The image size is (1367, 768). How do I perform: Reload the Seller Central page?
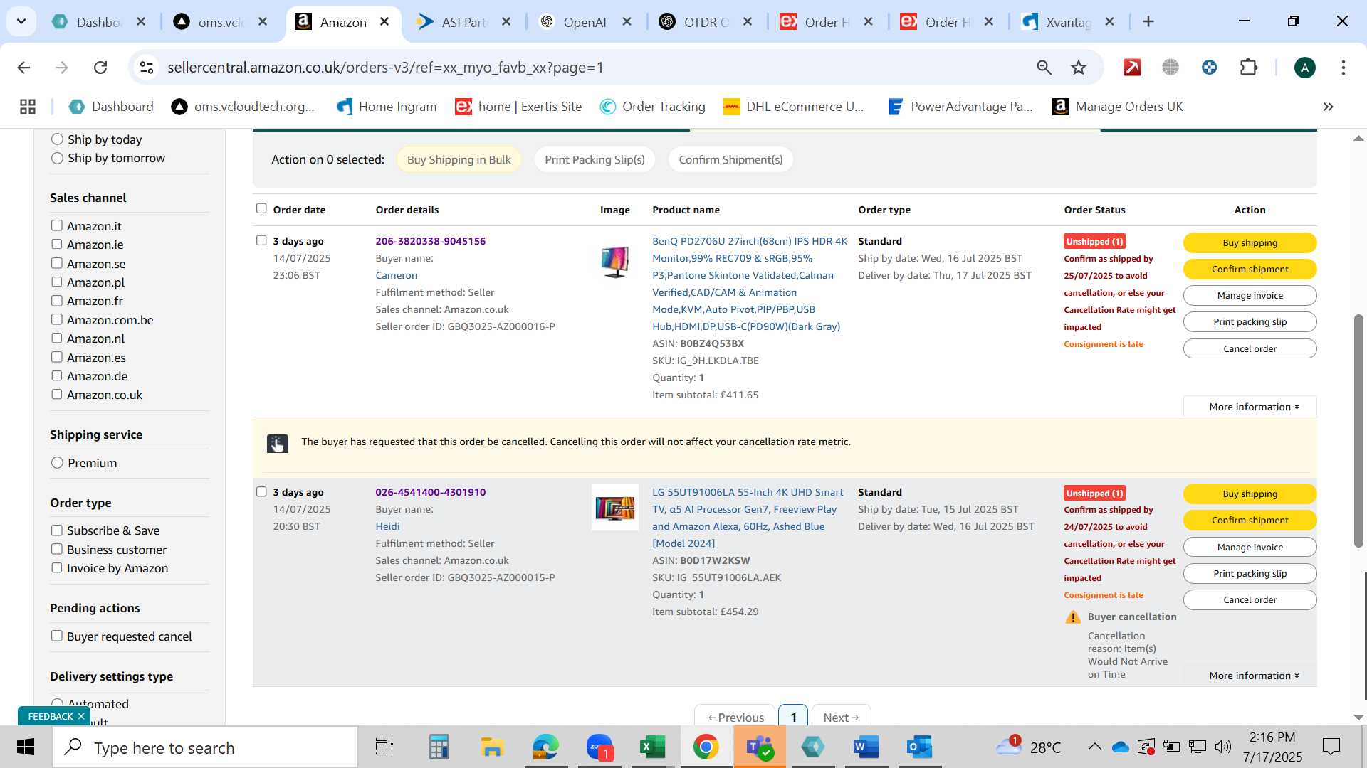pos(100,68)
